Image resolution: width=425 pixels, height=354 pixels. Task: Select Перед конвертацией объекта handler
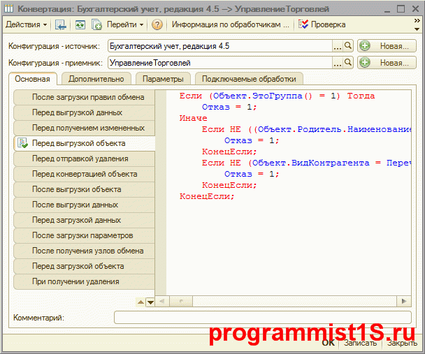coord(85,175)
